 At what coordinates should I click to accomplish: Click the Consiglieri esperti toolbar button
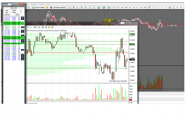[58, 7]
